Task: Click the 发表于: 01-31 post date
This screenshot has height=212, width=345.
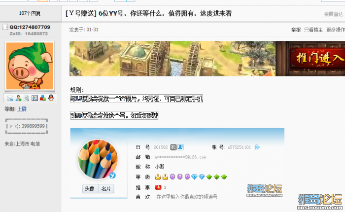Action: 84,30
